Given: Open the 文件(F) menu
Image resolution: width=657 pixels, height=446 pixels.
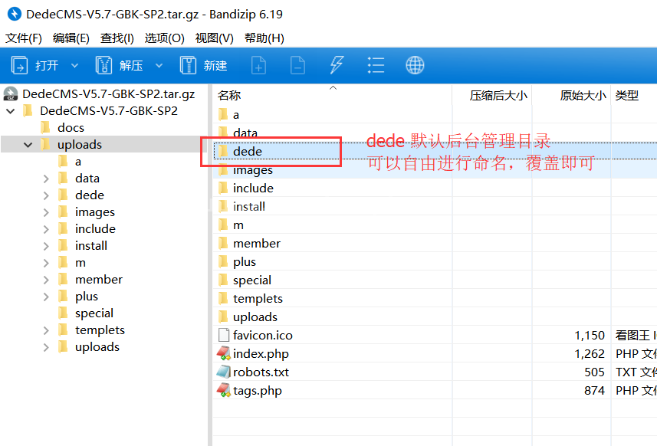Looking at the screenshot, I should pyautogui.click(x=24, y=38).
